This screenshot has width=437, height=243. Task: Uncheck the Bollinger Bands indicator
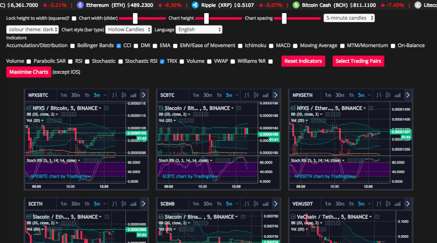tap(119, 46)
